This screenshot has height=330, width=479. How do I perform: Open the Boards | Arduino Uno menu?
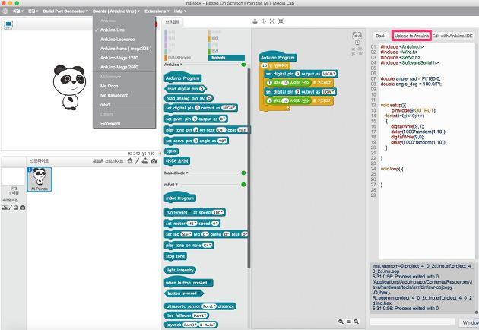click(116, 11)
